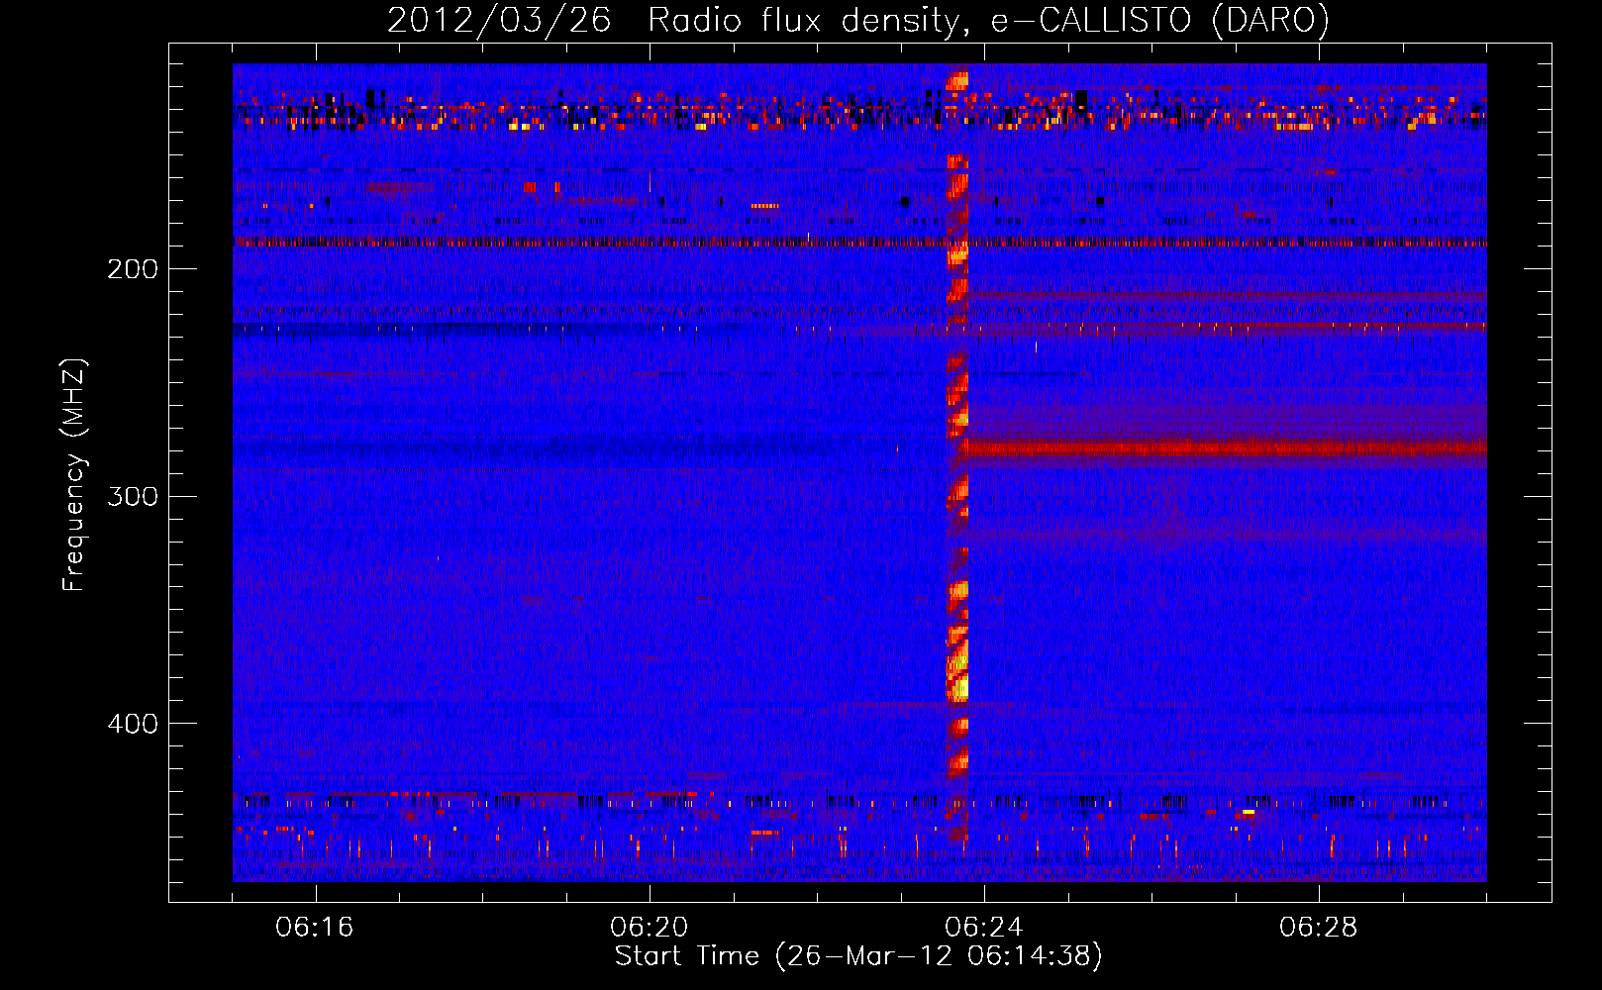Click the '06:24' time tick label

click(984, 928)
